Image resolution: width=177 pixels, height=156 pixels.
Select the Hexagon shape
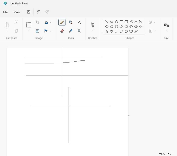pos(117,26)
